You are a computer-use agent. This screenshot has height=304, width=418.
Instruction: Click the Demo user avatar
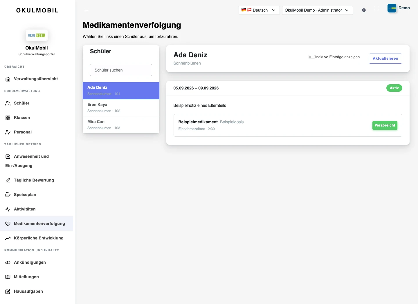tap(392, 8)
